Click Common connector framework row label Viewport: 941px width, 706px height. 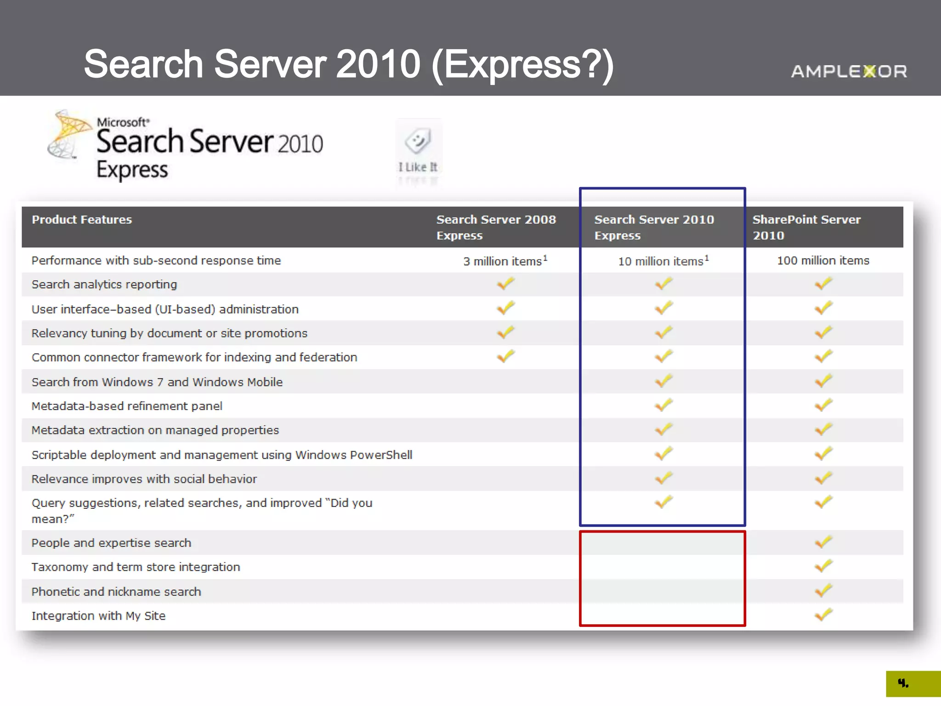pos(194,357)
